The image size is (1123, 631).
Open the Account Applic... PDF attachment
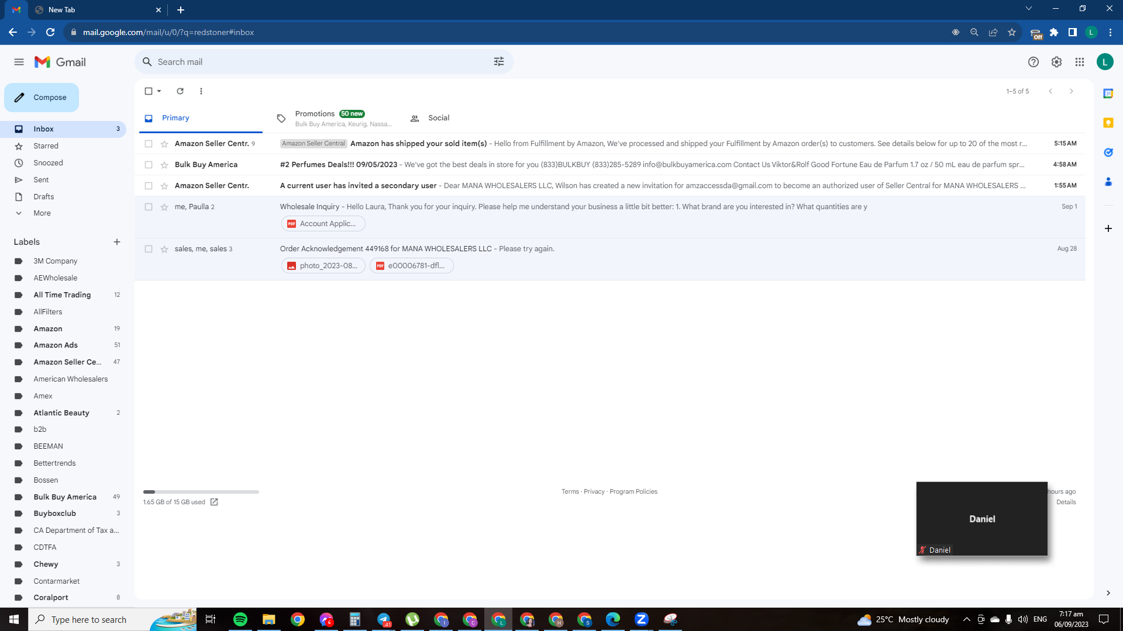tap(323, 224)
